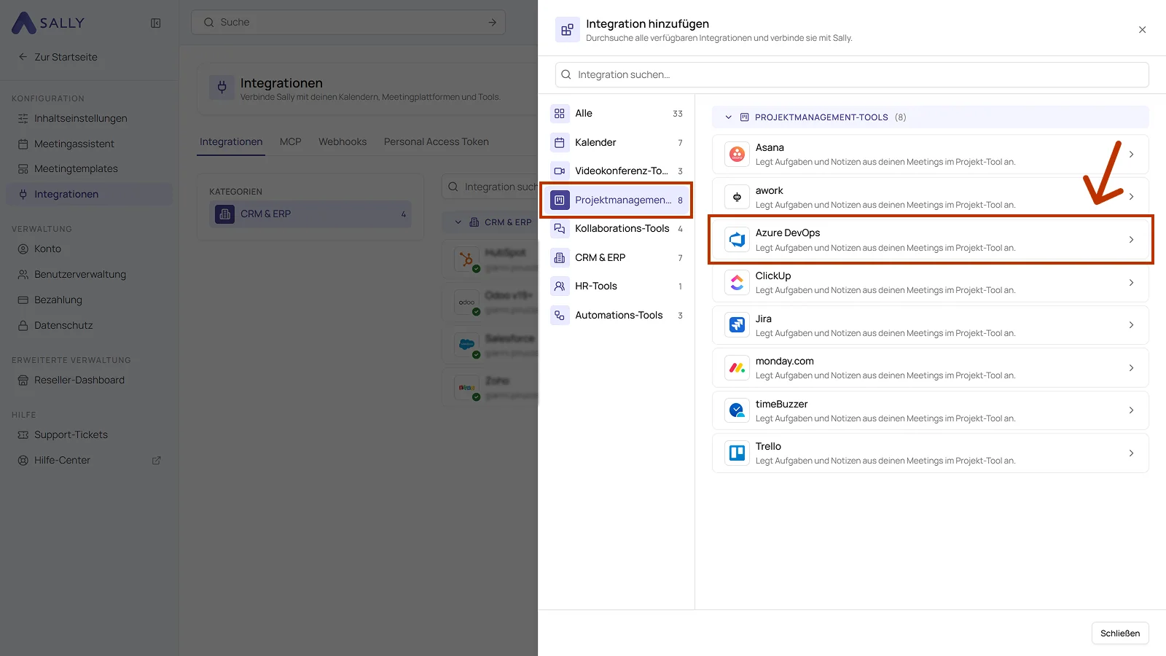1166x656 pixels.
Task: Click the Videokonferenz-Tools camera icon
Action: [560, 171]
